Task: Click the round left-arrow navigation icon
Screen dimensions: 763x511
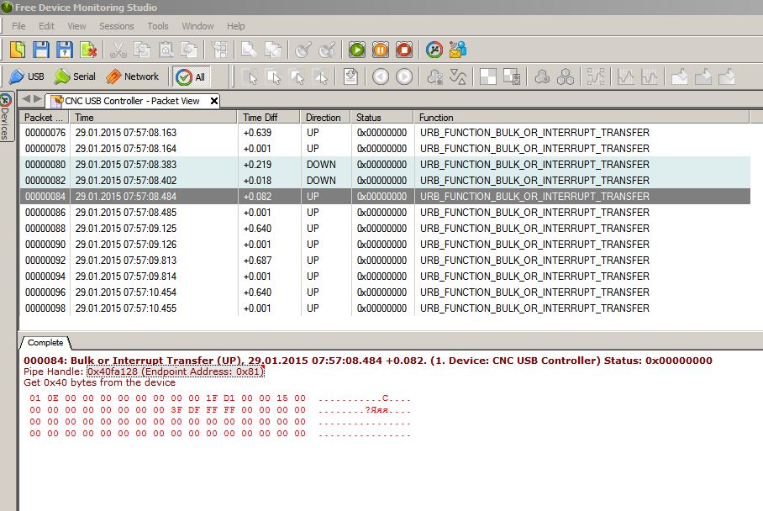Action: coord(381,76)
